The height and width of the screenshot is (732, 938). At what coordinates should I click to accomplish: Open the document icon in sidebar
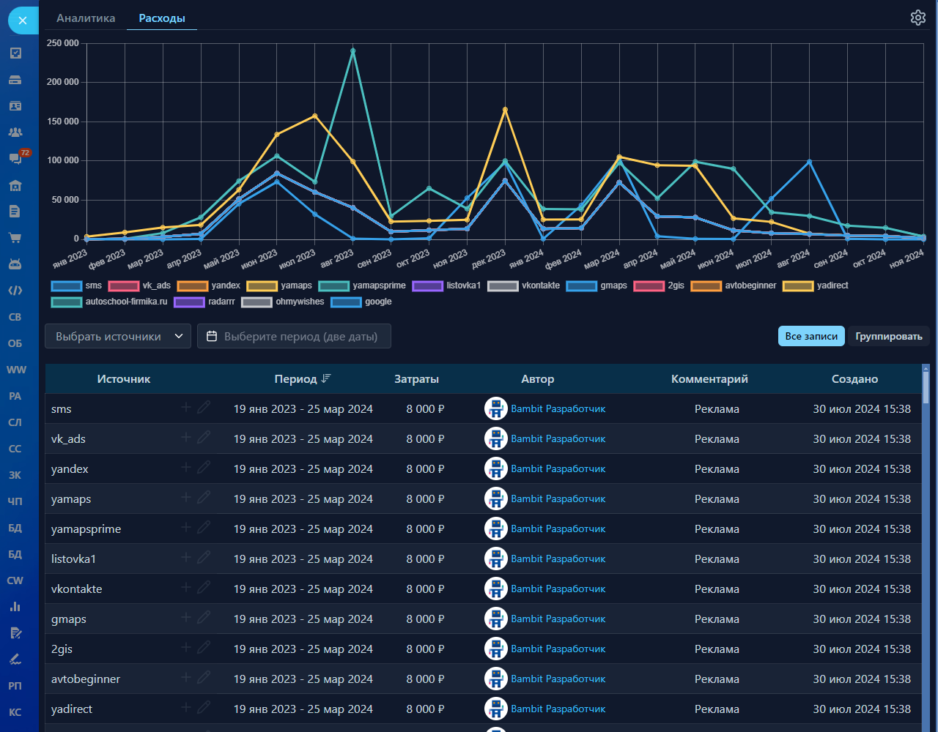[15, 212]
